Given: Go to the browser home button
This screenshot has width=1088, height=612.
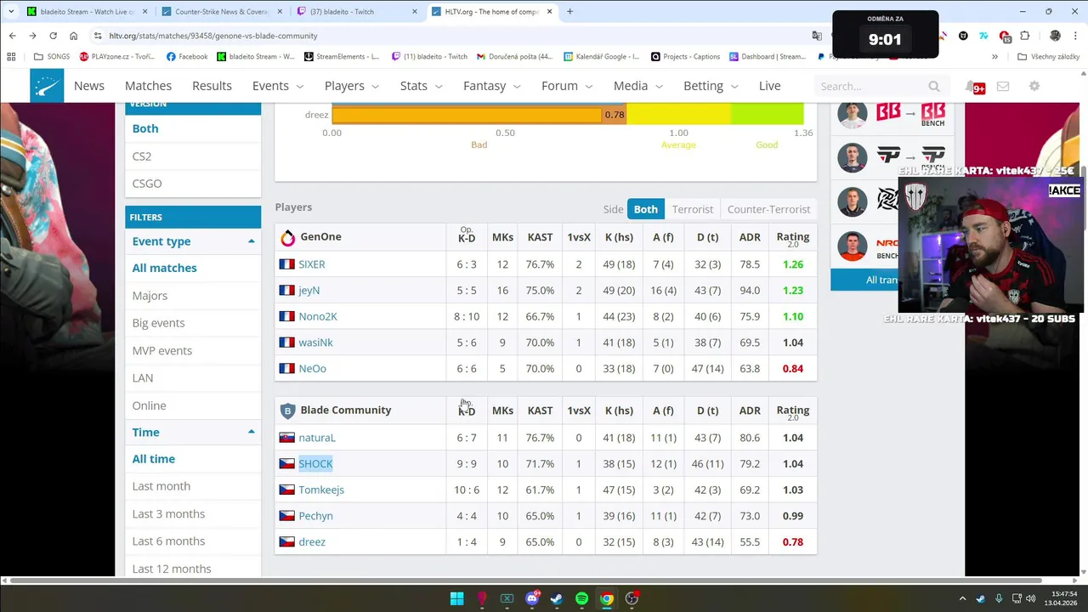Looking at the screenshot, I should point(73,36).
